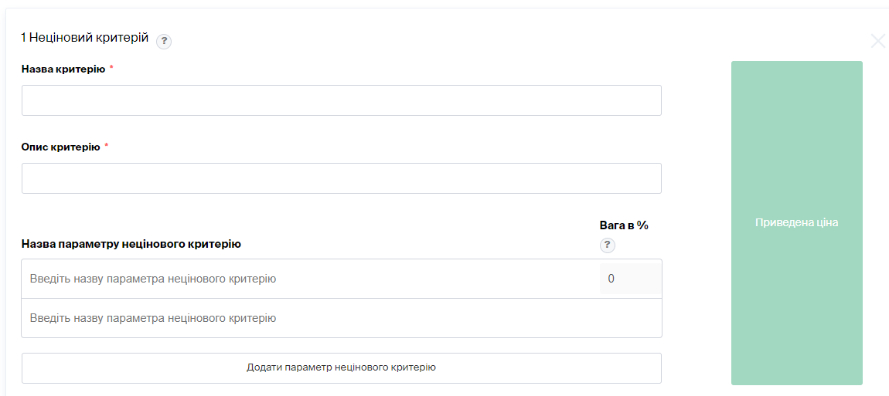Click the help icon beside "Неціновий критерій" heading
The image size is (889, 396).
[164, 42]
